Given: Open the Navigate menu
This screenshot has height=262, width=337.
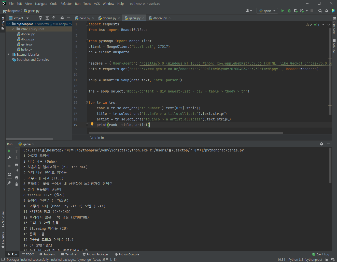Looking at the screenshot, I should (41, 4).
